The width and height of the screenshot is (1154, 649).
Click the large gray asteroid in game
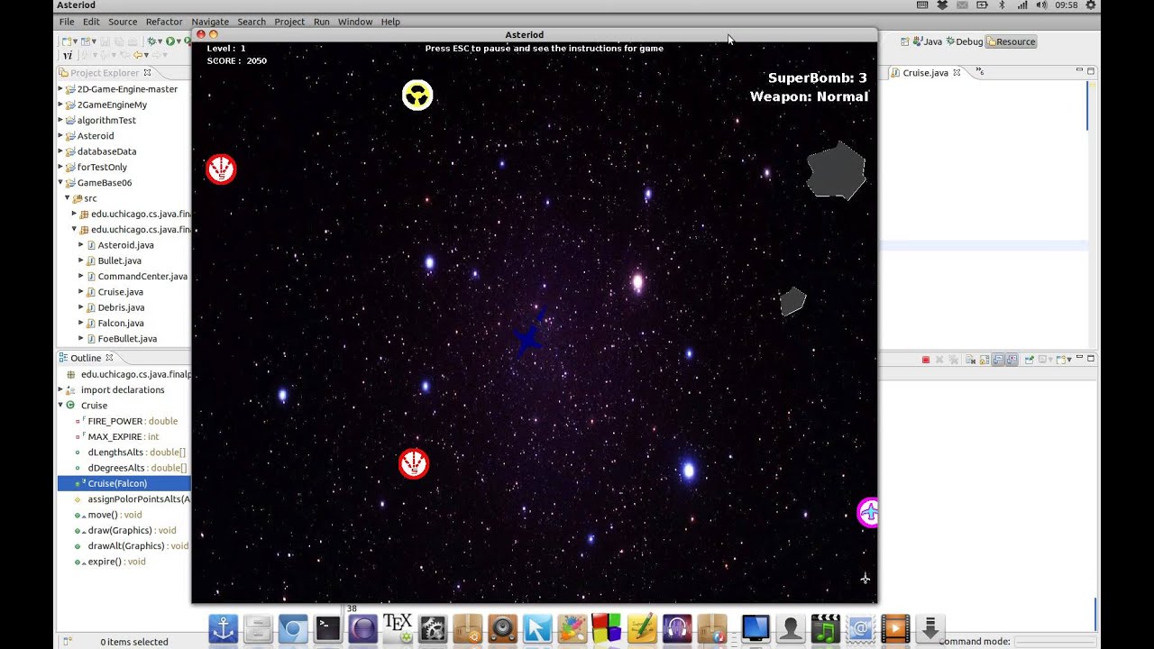[836, 170]
